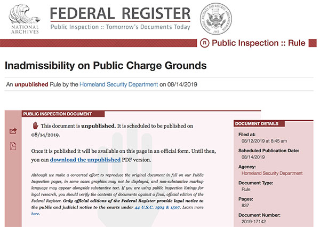The image size is (320, 227).
Task: Select the Public Inspection Document tab label
Action: pos(57,114)
